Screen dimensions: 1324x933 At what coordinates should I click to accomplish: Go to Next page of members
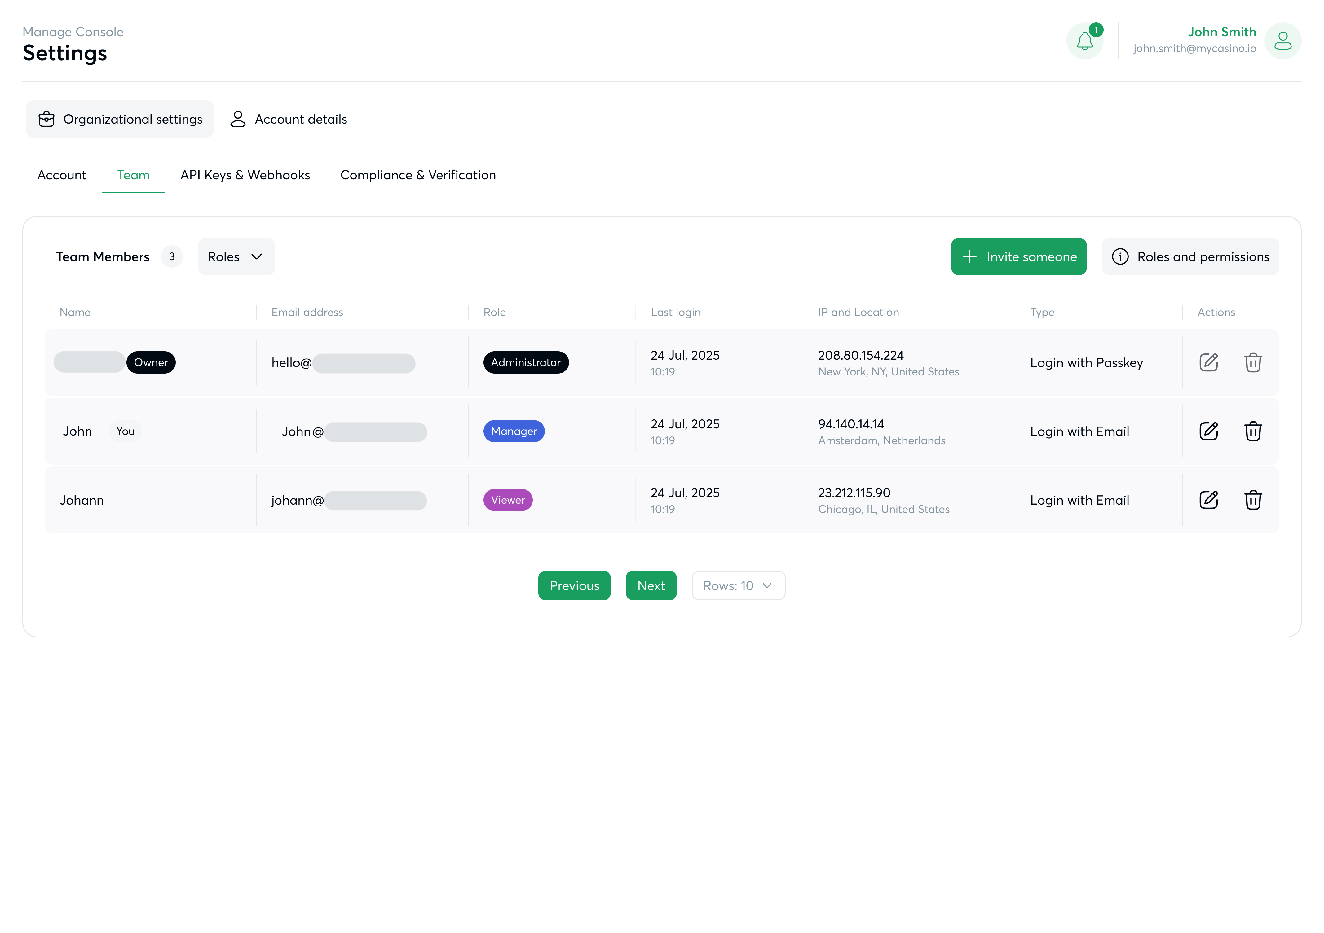[x=651, y=585]
